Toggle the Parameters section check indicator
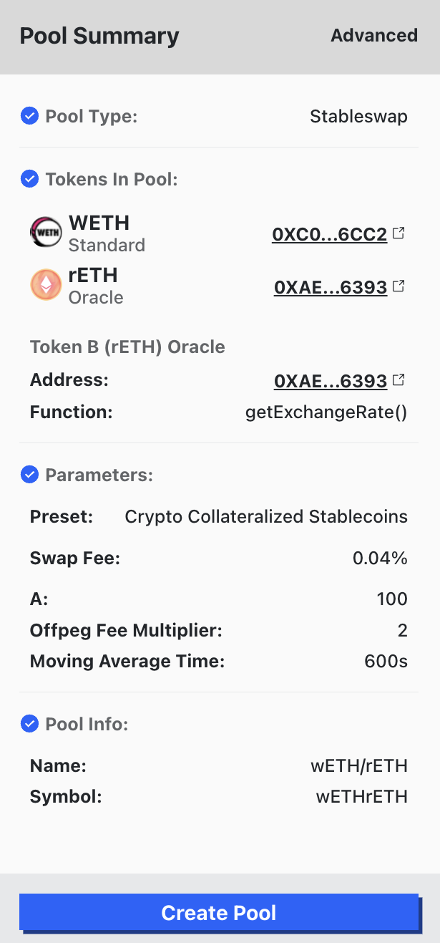The height and width of the screenshot is (943, 440). [x=29, y=474]
